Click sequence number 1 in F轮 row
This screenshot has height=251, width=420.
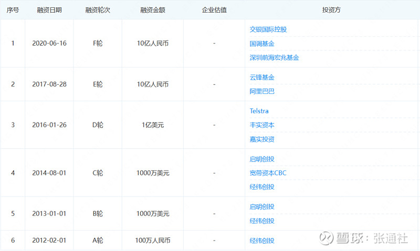[13, 43]
